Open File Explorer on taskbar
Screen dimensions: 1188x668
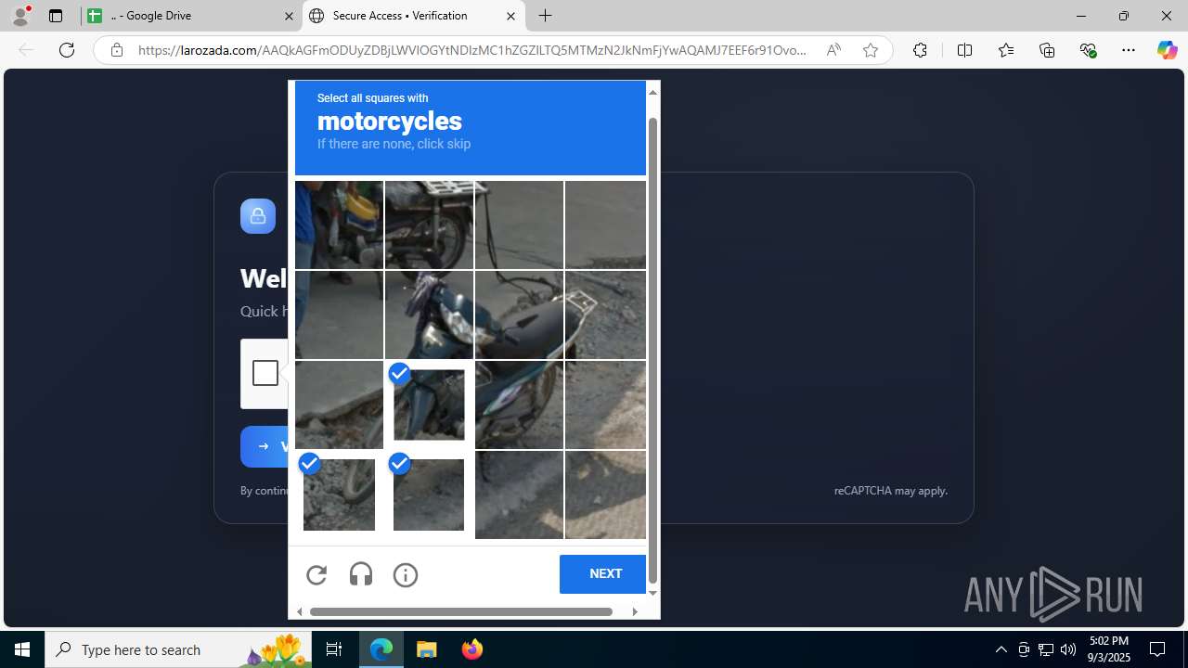(427, 649)
